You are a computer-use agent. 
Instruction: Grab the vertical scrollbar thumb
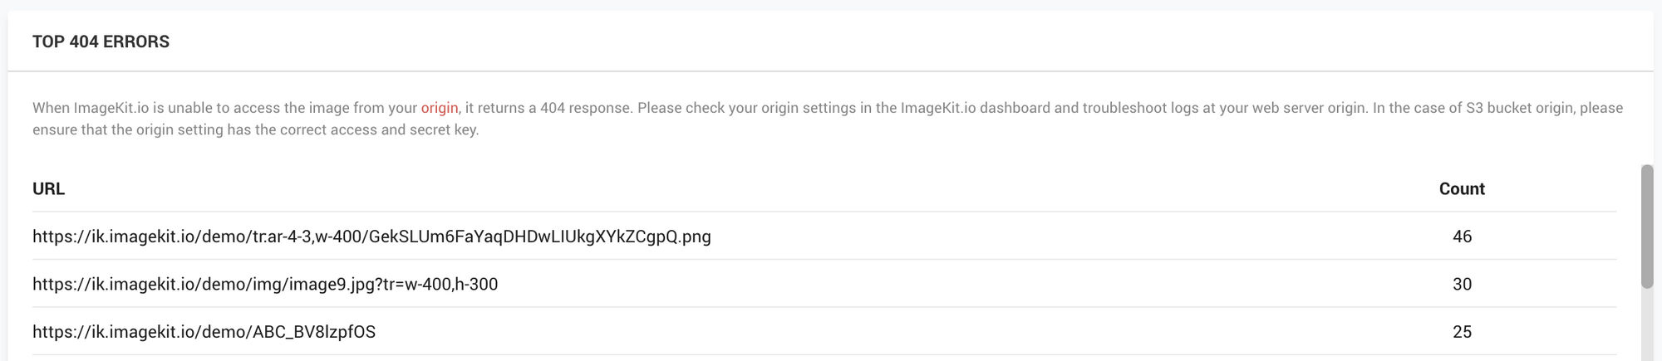[1647, 227]
